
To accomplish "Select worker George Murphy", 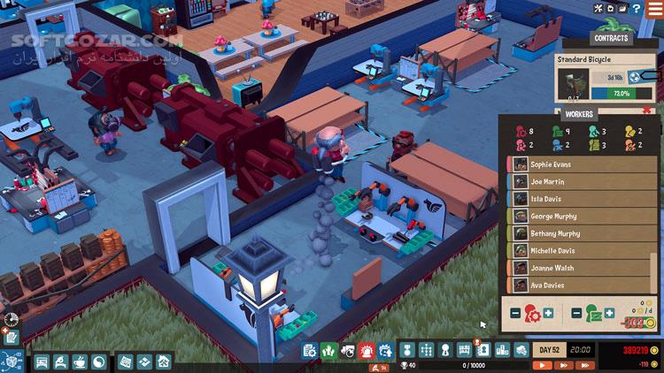I will (582, 216).
